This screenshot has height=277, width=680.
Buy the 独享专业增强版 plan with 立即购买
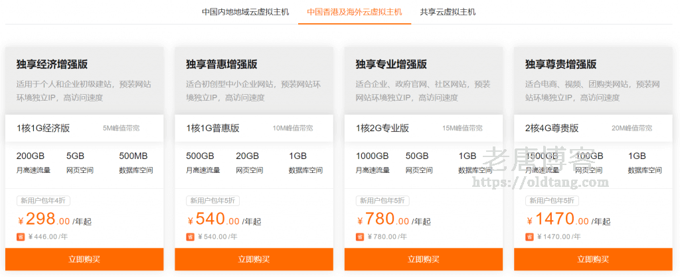pos(424,259)
